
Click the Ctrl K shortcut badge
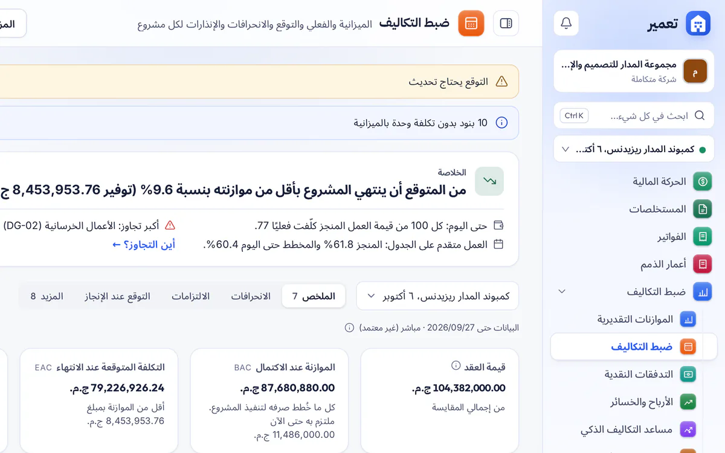pyautogui.click(x=574, y=115)
